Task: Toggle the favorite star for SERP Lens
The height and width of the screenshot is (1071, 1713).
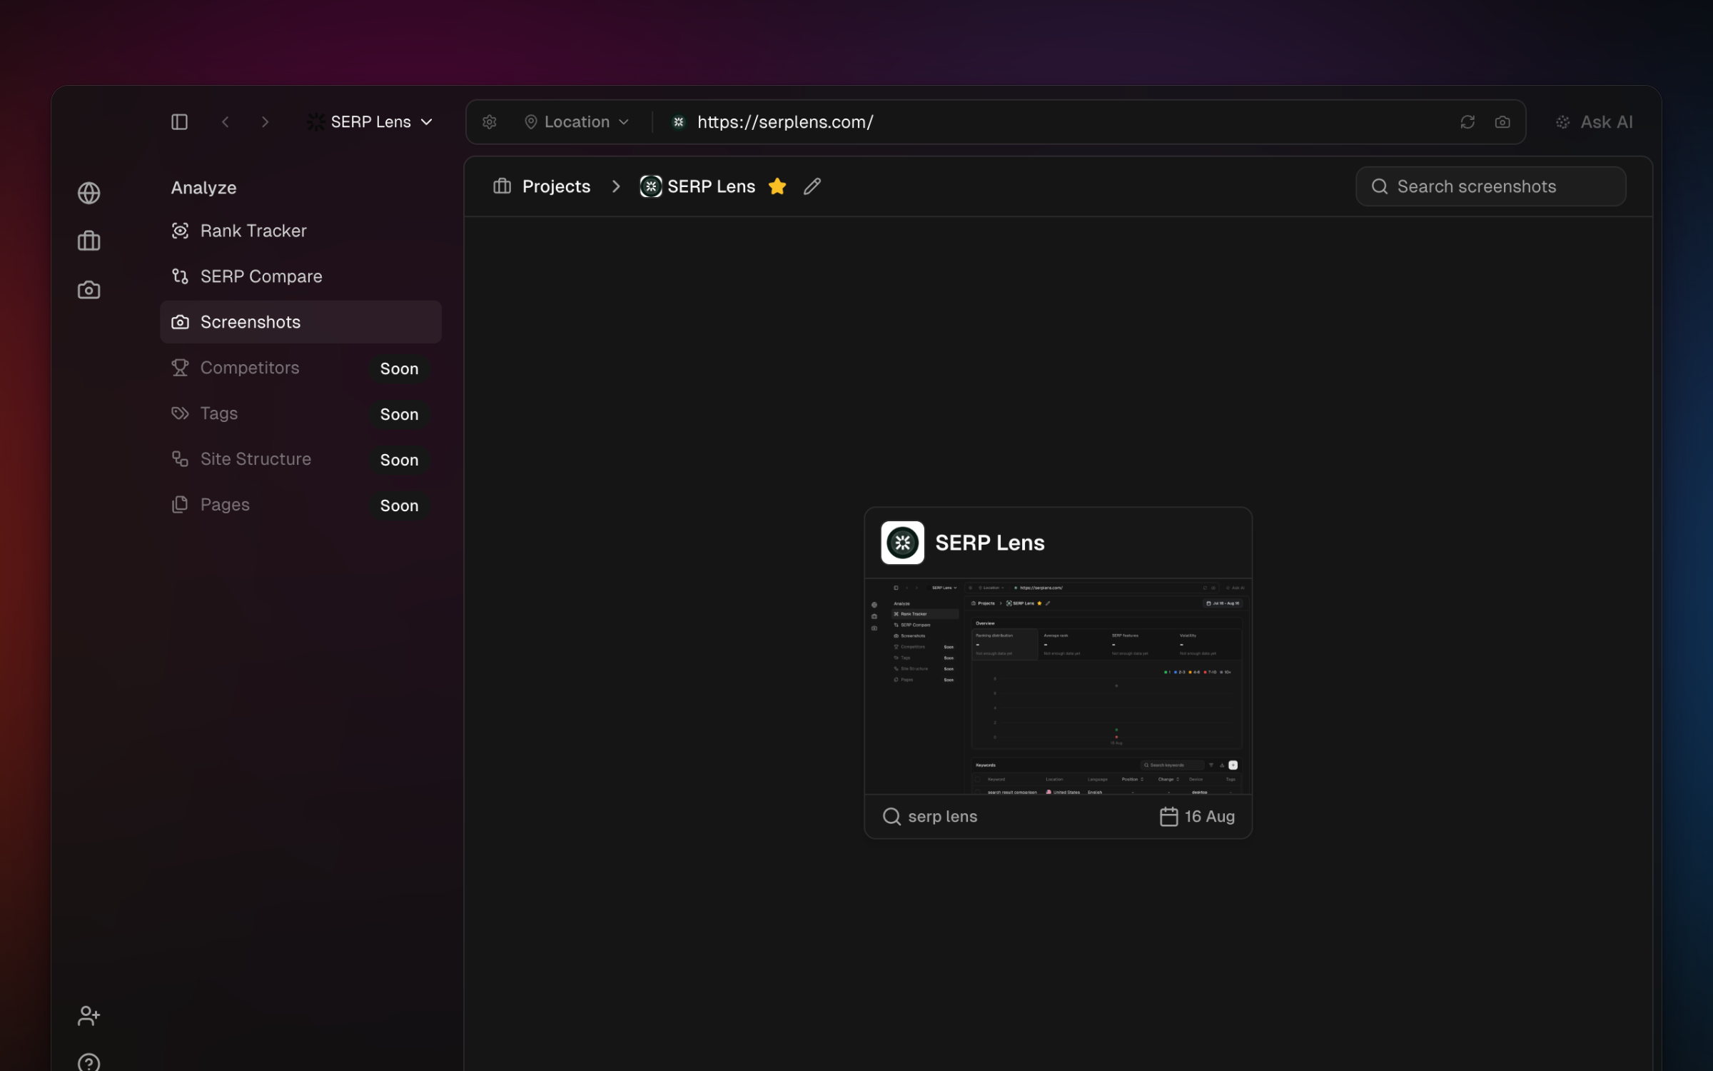Action: click(777, 186)
